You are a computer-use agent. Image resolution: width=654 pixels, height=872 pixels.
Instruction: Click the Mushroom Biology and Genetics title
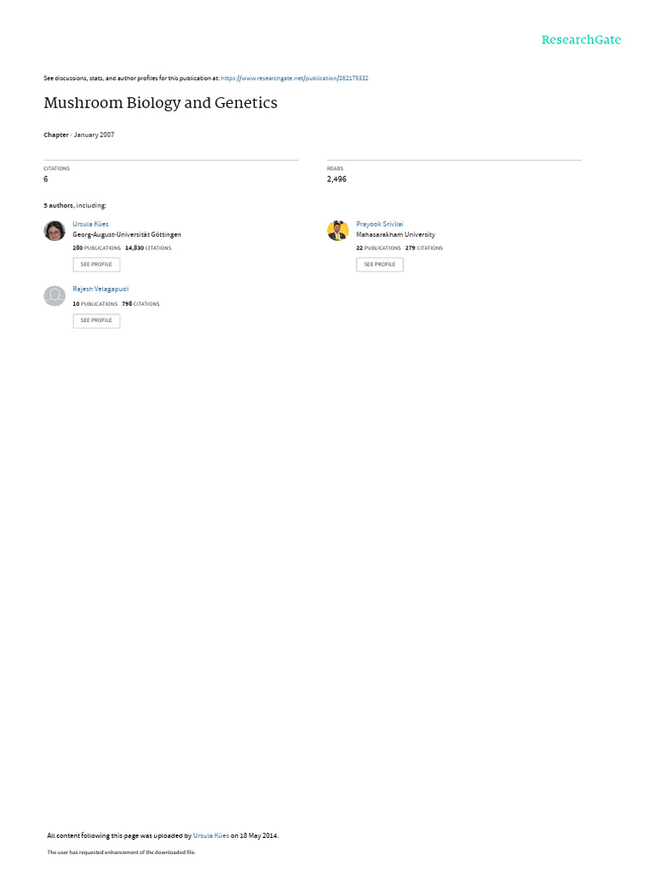coord(161,103)
